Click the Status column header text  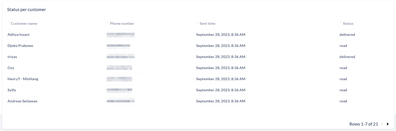348,23
